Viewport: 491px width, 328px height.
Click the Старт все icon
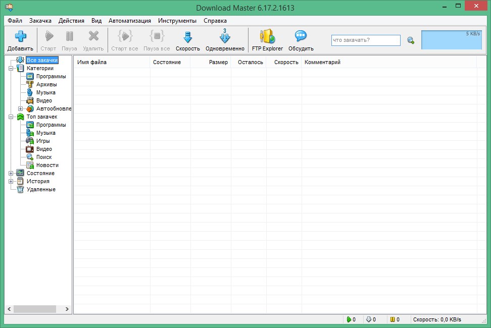(x=125, y=36)
